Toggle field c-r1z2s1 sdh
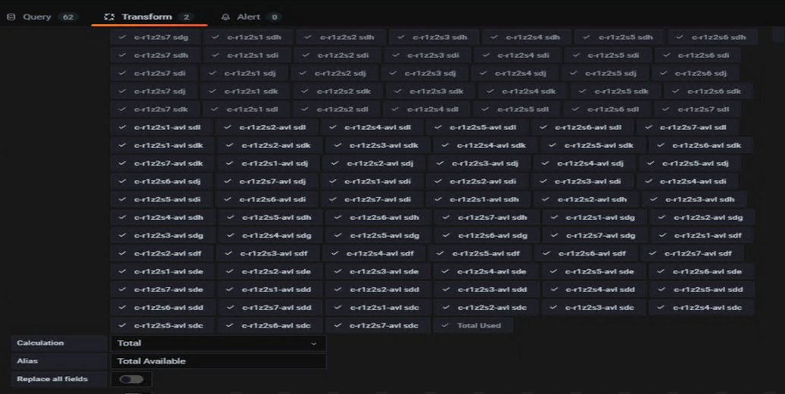Viewport: 785px width, 394px height. [248, 37]
